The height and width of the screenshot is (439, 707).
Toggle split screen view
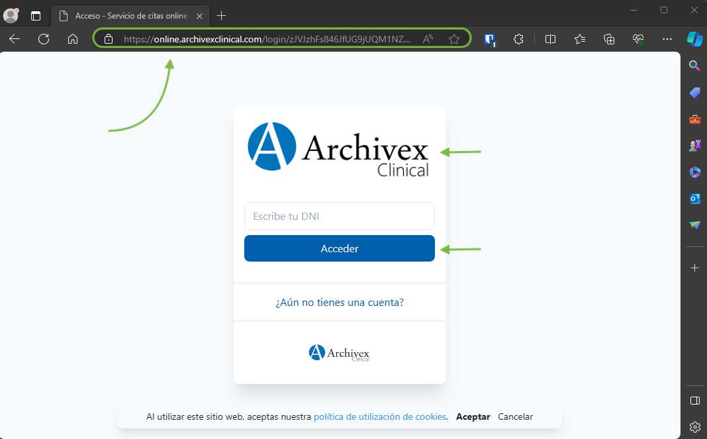tap(550, 39)
